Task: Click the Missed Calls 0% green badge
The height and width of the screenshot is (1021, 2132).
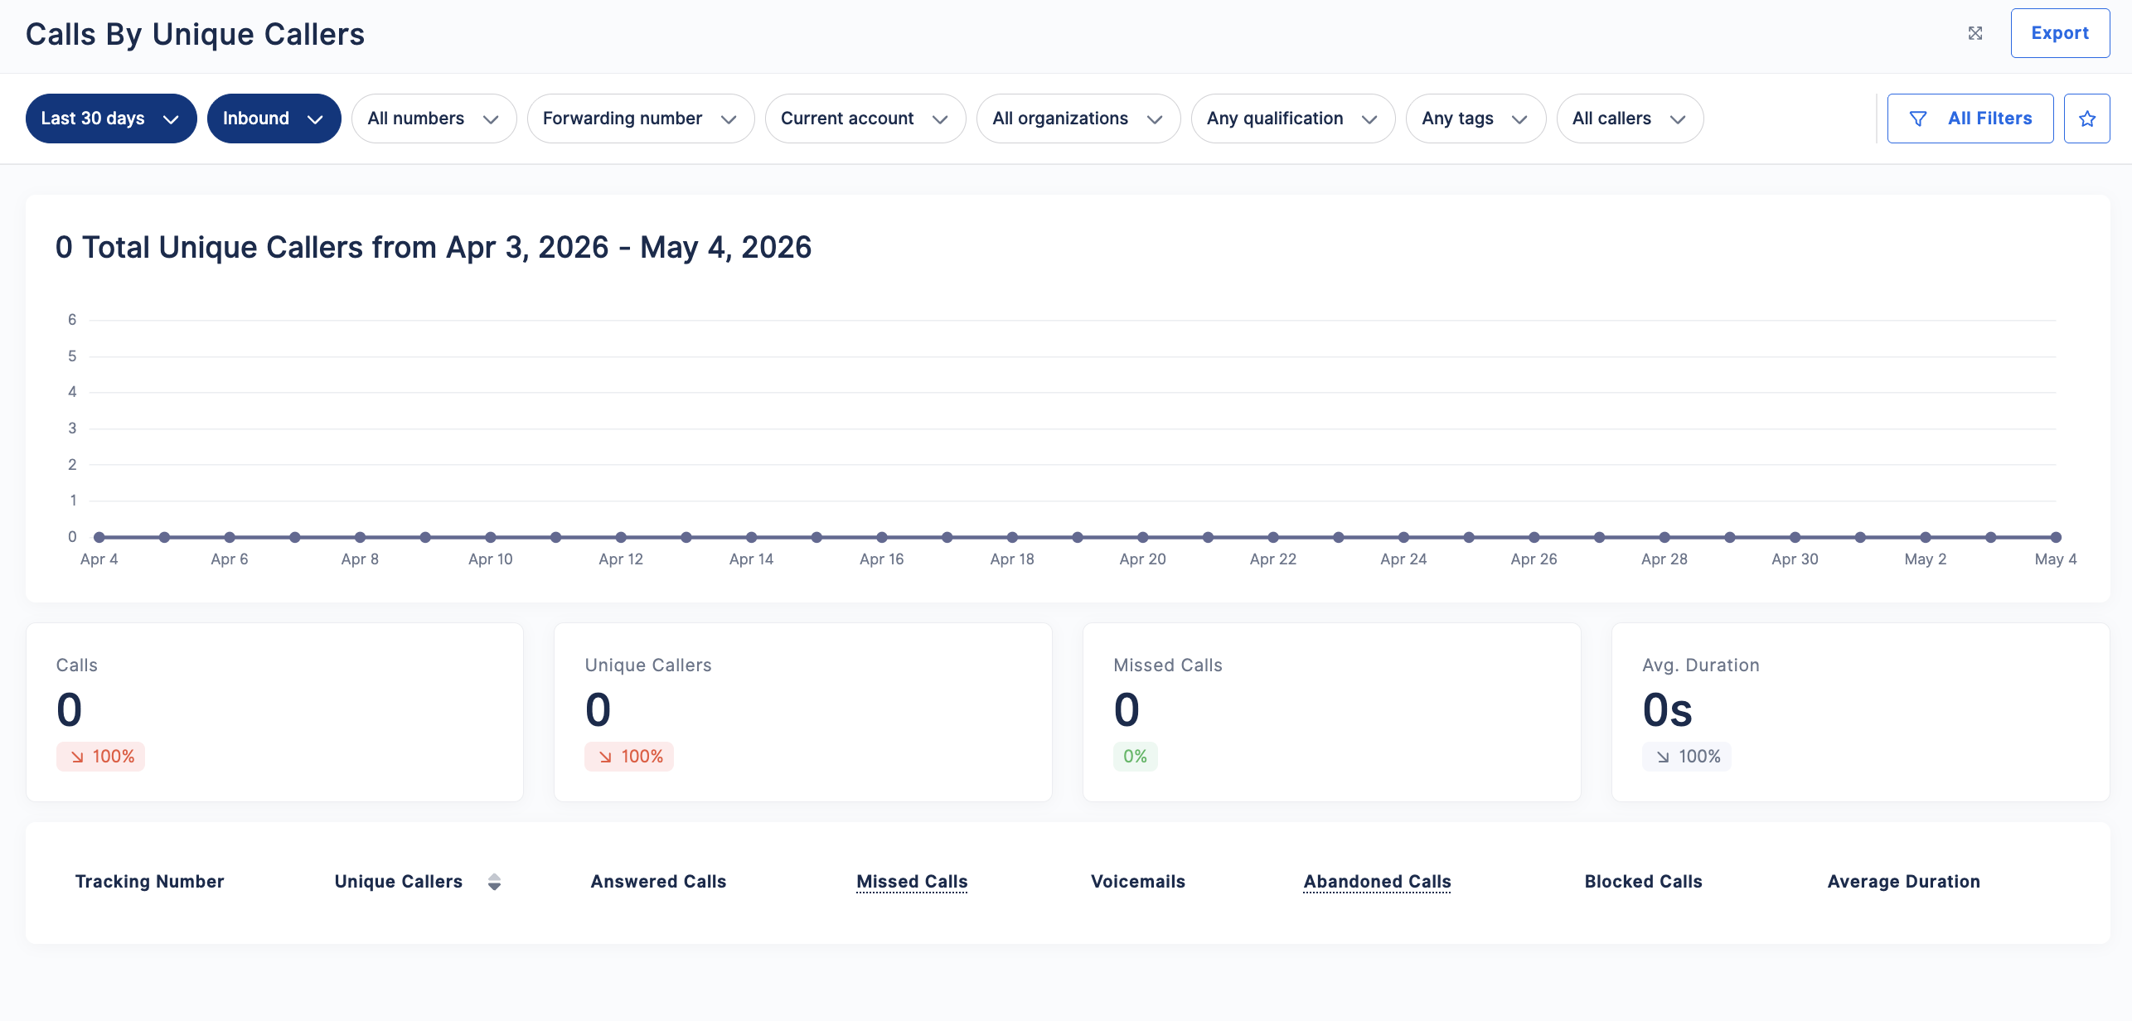Action: click(x=1135, y=757)
